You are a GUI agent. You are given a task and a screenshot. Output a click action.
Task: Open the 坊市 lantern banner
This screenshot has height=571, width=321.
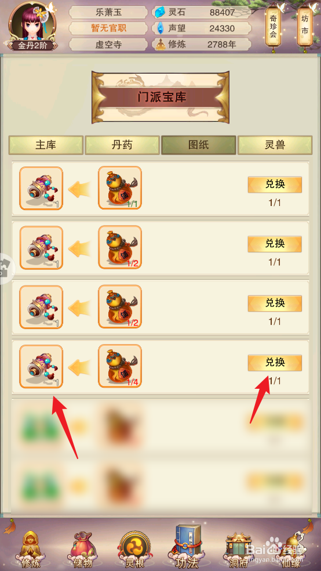pyautogui.click(x=305, y=26)
